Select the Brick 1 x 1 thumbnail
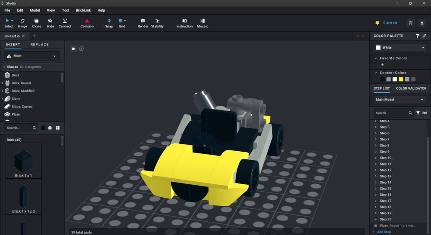Image resolution: width=431 pixels, height=235 pixels. point(24,161)
